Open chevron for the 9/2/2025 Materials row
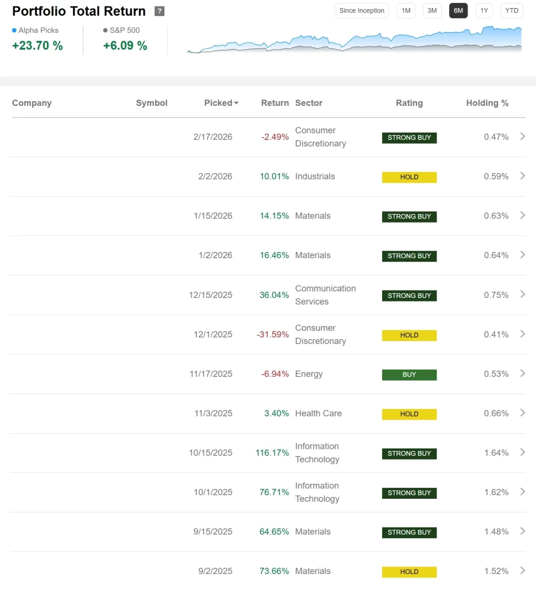 522,571
